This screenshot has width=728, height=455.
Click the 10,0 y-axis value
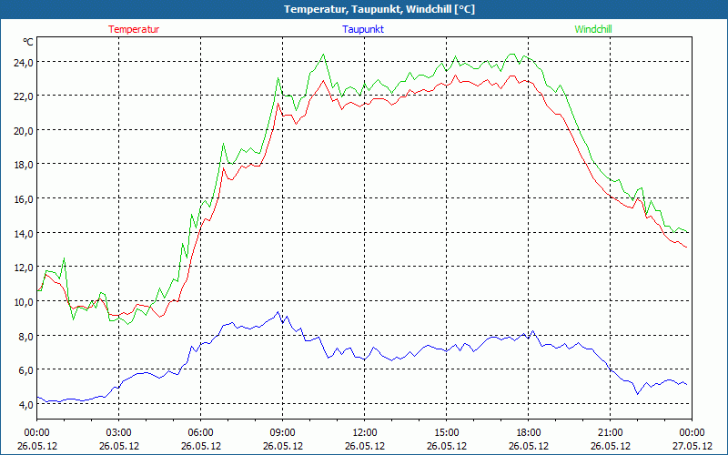pos(24,302)
